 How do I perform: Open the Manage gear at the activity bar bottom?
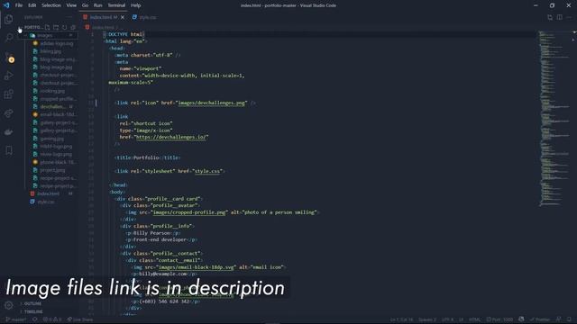(9, 305)
